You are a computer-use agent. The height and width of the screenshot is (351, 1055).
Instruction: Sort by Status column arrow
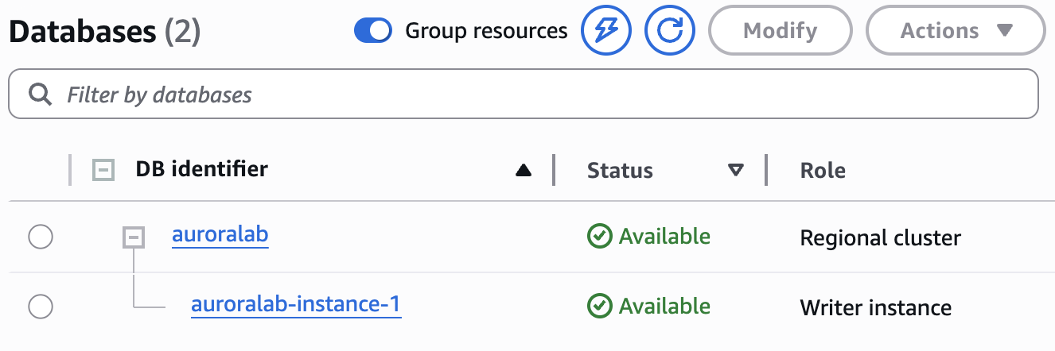coord(736,170)
